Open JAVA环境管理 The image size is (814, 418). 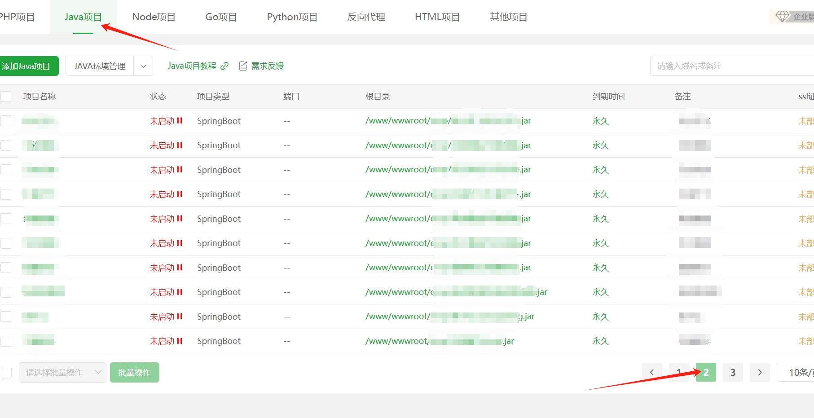click(x=100, y=66)
